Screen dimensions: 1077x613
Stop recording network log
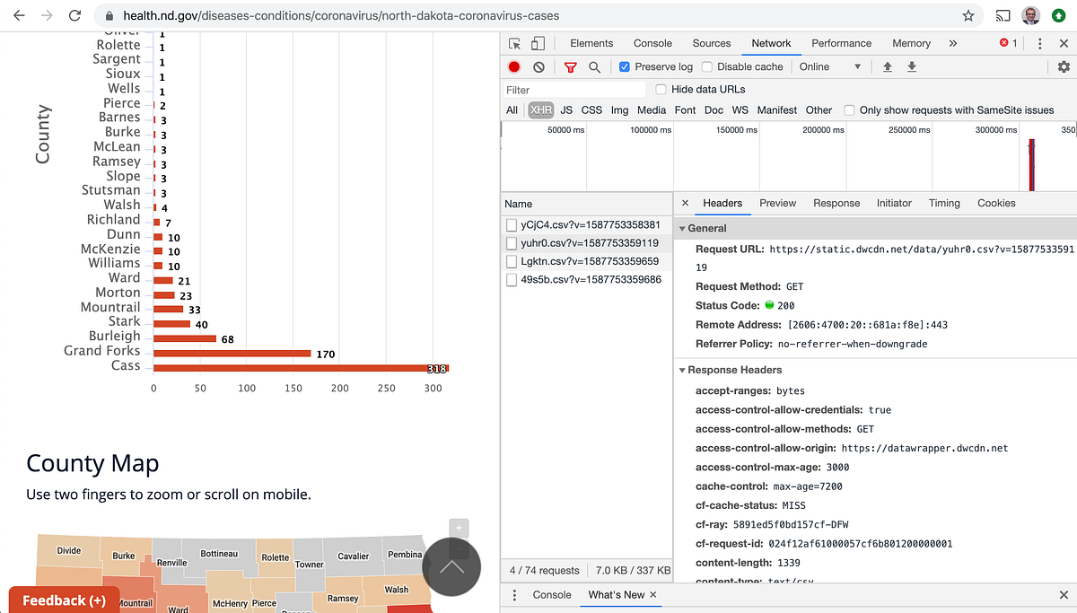coord(514,66)
